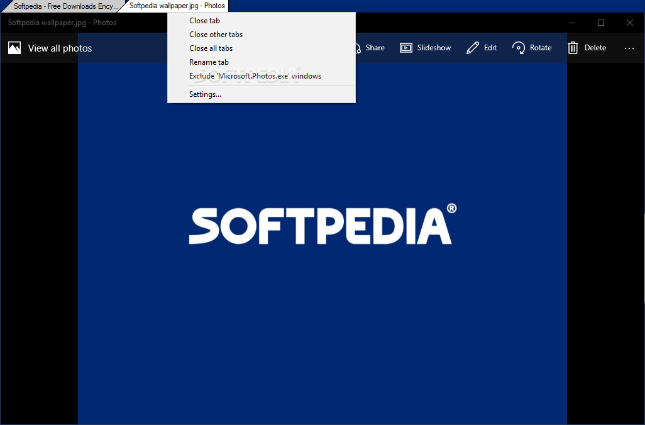Select Exclude 'Microsoft.Photos.exe' windows entry
The height and width of the screenshot is (425, 645).
click(x=262, y=76)
